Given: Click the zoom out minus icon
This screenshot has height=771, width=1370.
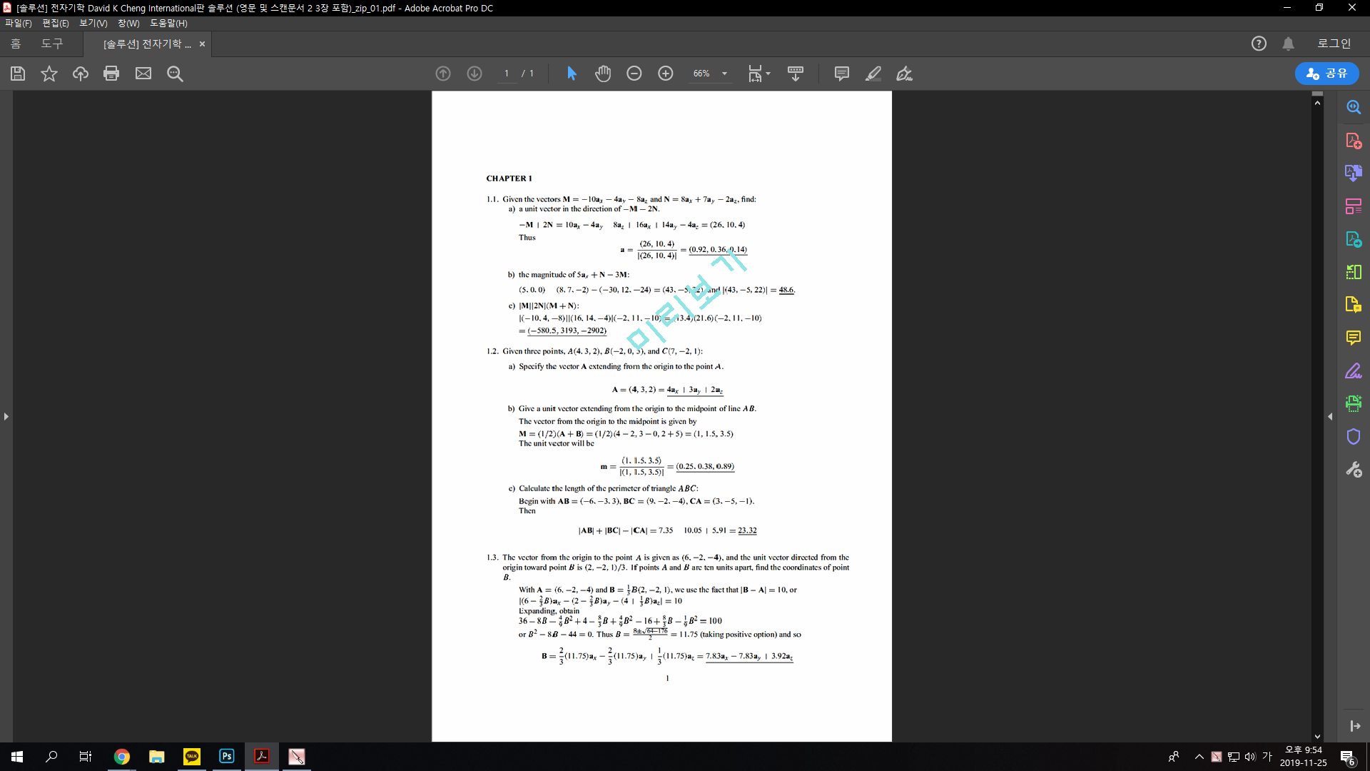Looking at the screenshot, I should coord(634,74).
